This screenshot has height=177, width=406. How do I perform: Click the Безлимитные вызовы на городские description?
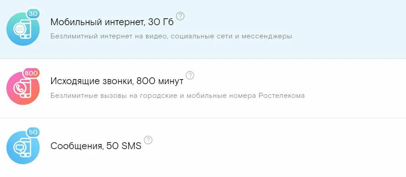177,96
